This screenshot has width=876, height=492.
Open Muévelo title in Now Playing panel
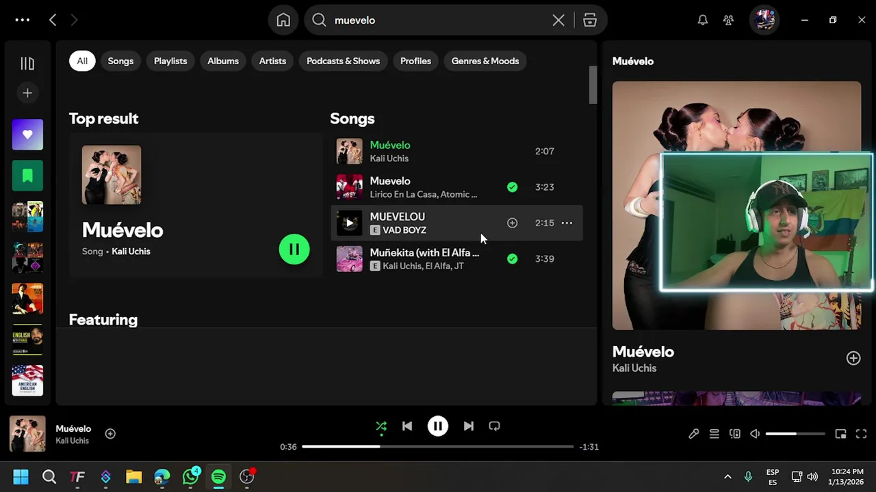643,351
